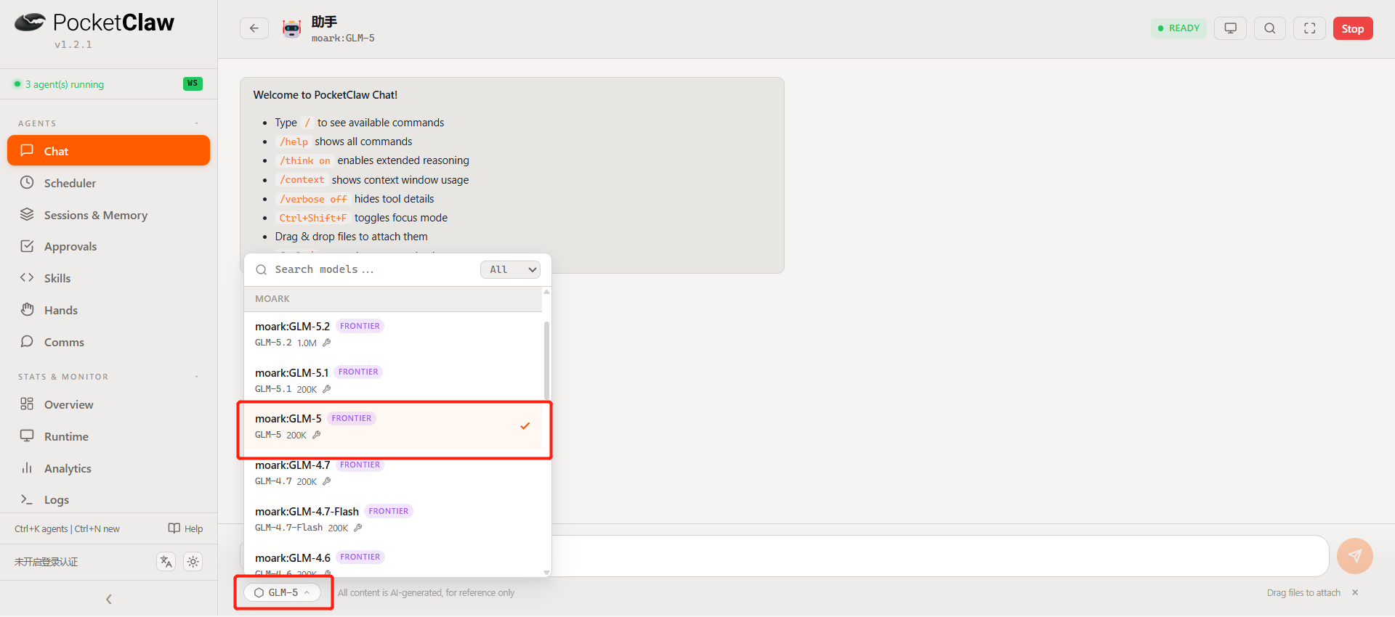Select the moark:GLM-4.7 model
The width and height of the screenshot is (1395, 617).
click(393, 473)
